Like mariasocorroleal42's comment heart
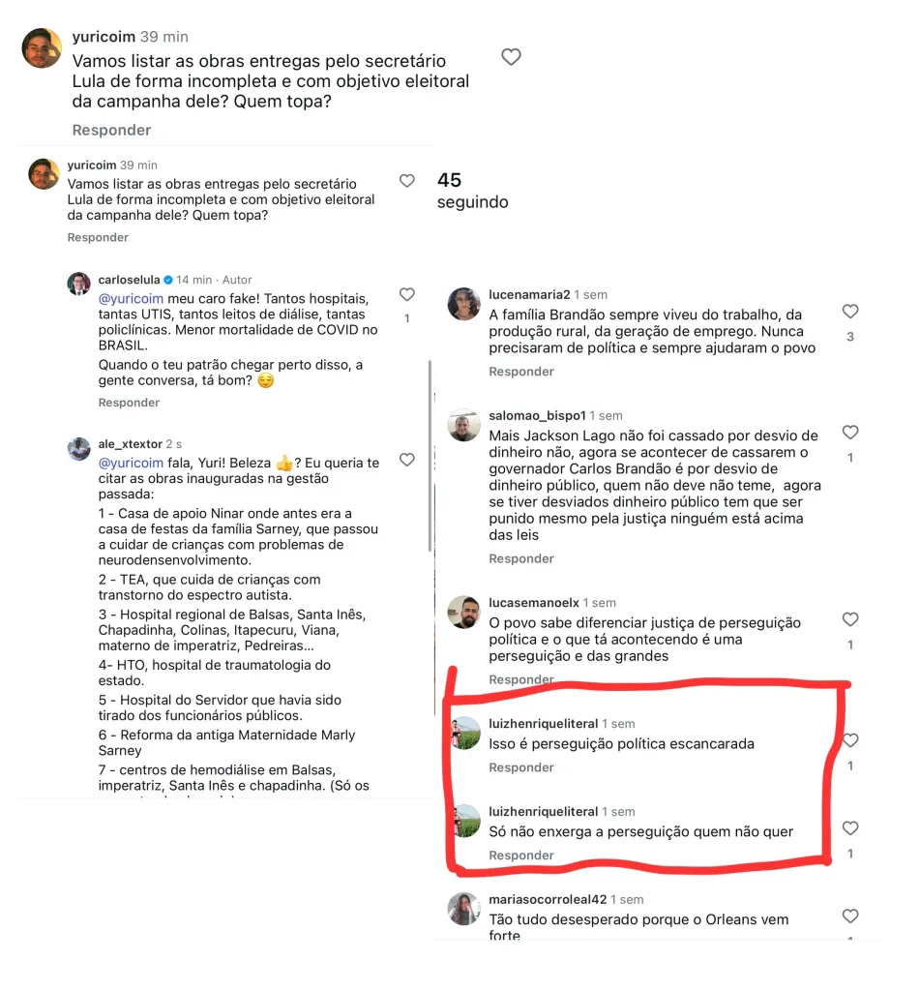 (850, 916)
